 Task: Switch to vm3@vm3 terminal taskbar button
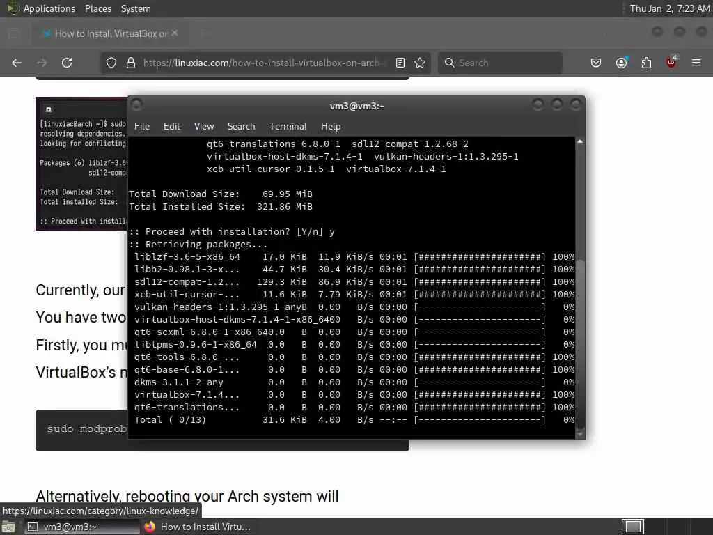[81, 527]
